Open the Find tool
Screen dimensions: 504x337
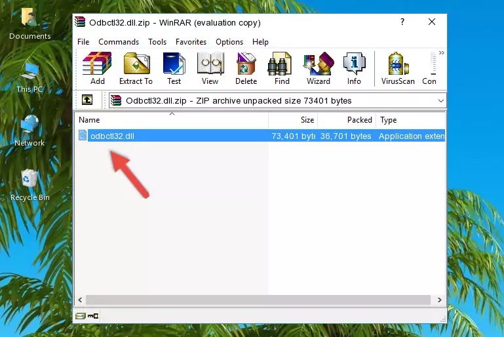pos(282,68)
